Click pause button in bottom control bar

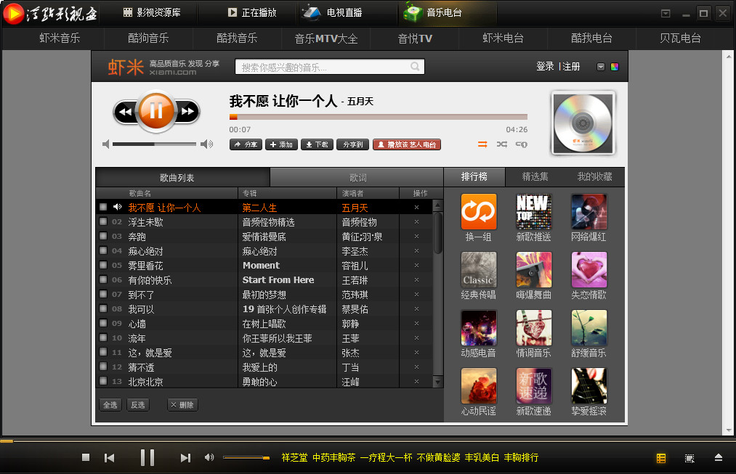click(147, 457)
